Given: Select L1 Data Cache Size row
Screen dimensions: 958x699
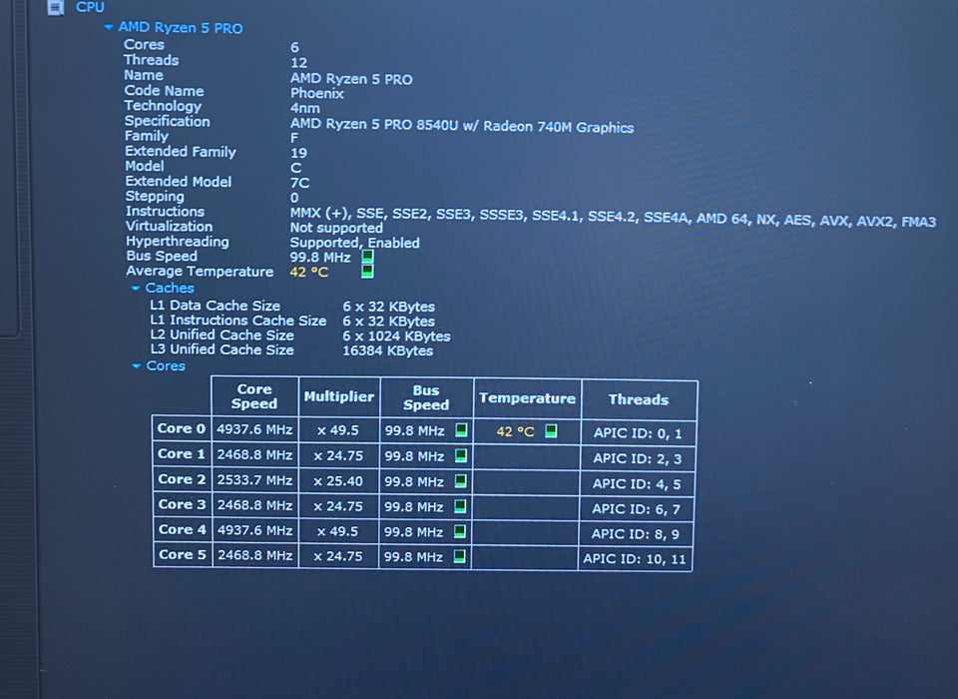Looking at the screenshot, I should pos(292,306).
